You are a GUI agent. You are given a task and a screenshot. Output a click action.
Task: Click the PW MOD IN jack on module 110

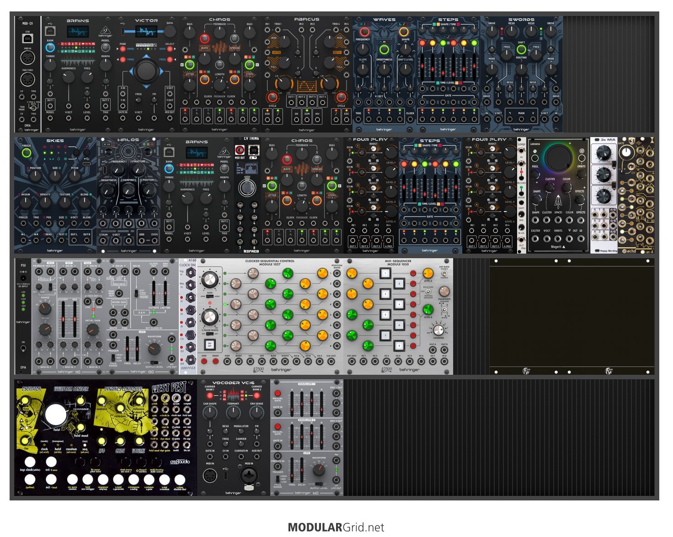click(39, 272)
